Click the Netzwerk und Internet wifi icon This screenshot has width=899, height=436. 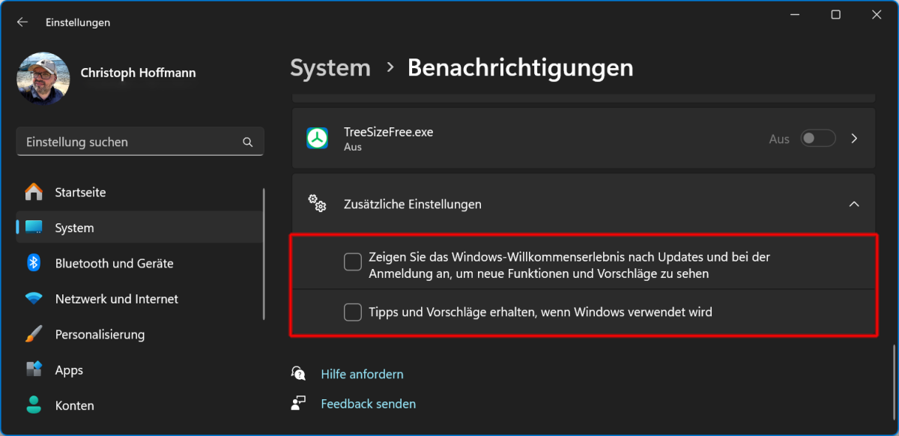pyautogui.click(x=34, y=299)
